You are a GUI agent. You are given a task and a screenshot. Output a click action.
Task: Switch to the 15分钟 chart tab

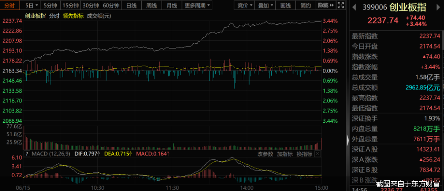(71, 6)
